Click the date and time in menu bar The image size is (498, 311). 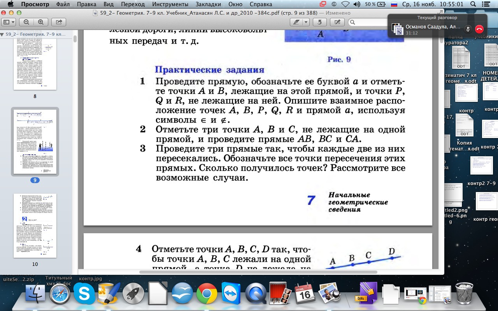click(x=433, y=4)
